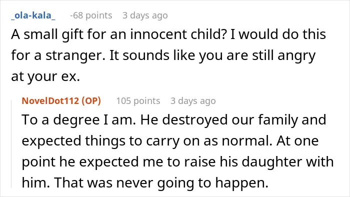This screenshot has width=350, height=197.
Task: Click the 105 points score
Action: click(138, 101)
